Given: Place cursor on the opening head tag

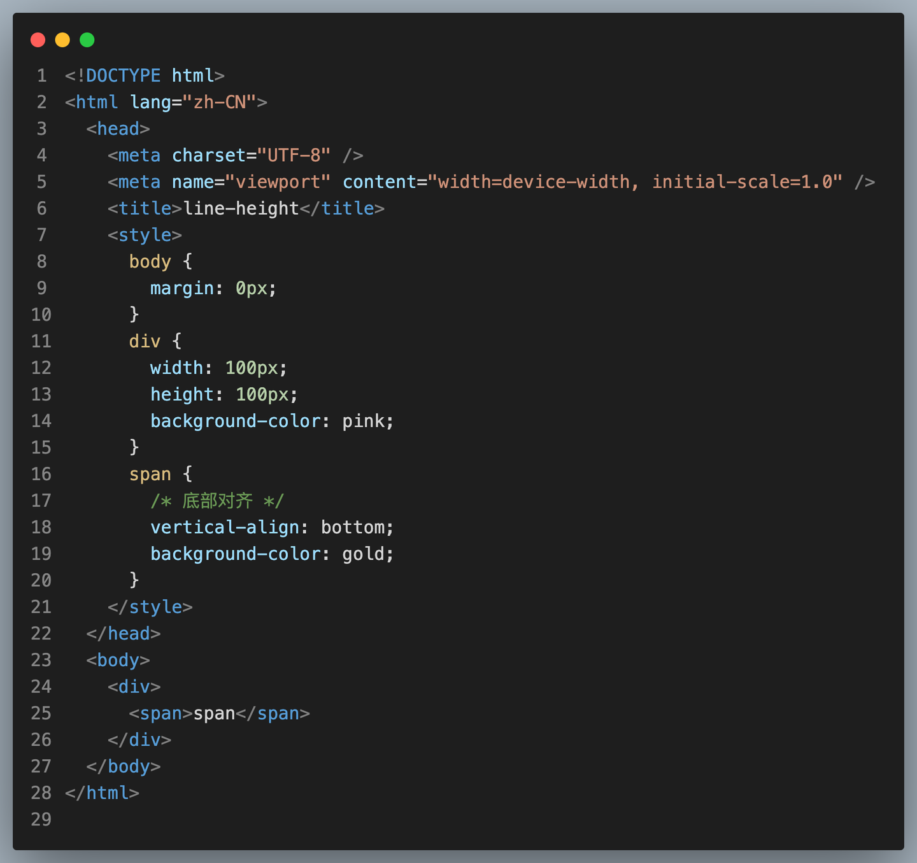Looking at the screenshot, I should [x=118, y=129].
